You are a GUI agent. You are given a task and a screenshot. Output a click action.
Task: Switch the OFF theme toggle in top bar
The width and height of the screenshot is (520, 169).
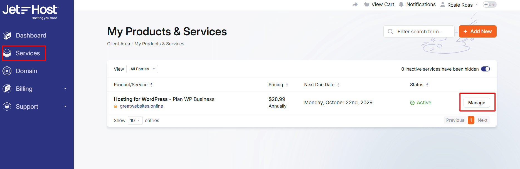(x=489, y=4)
